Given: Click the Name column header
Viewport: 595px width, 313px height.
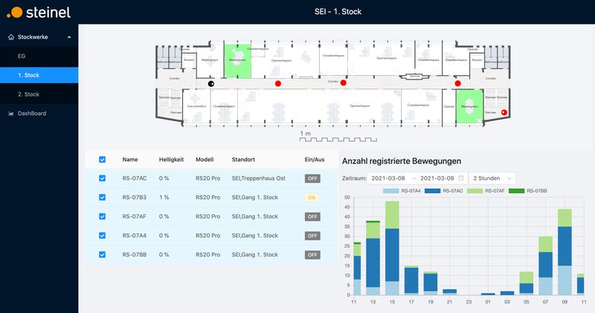Looking at the screenshot, I should click(x=130, y=160).
